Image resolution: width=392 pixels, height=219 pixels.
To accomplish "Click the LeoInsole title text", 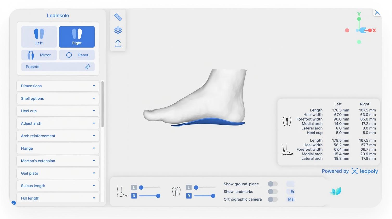I will 58,16.
